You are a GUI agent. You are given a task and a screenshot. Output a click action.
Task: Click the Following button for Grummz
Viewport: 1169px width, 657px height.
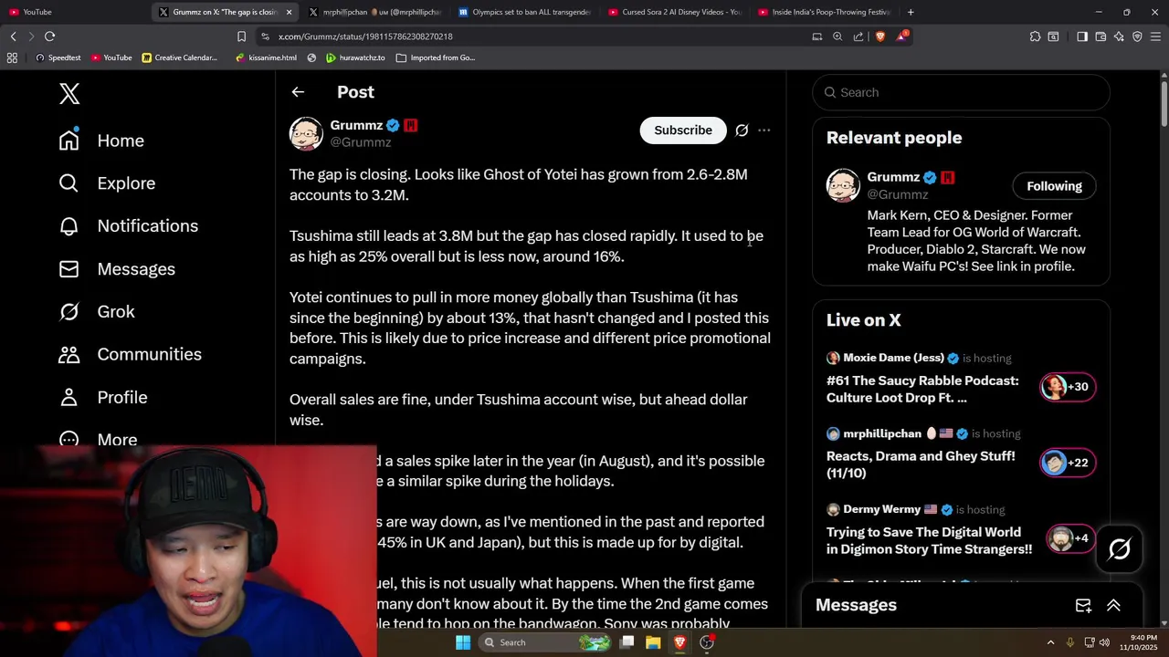[x=1054, y=186]
